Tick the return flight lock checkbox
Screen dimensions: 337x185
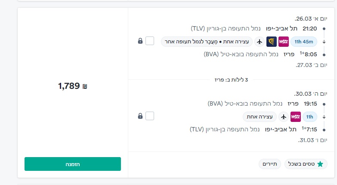(x=150, y=116)
